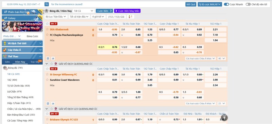Open the Galaxy version button
This screenshot has height=124, width=272.
pyautogui.click(x=22, y=18)
